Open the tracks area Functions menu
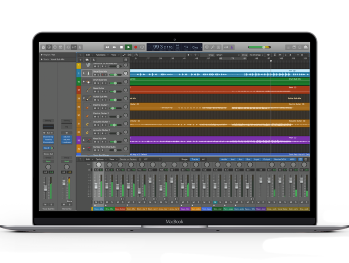The height and width of the screenshot is (263, 349). click(102, 55)
